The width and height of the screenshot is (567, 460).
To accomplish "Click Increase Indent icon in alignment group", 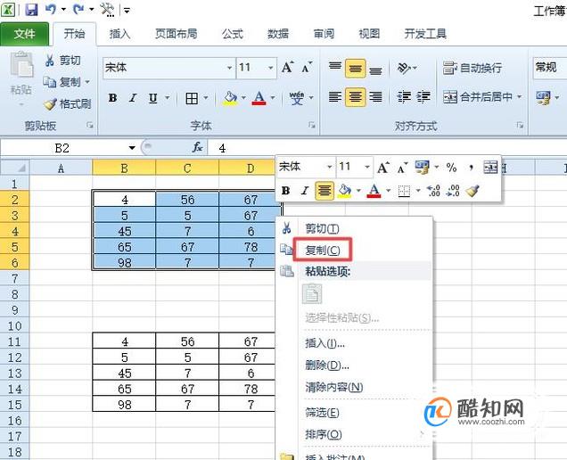I will tap(423, 97).
